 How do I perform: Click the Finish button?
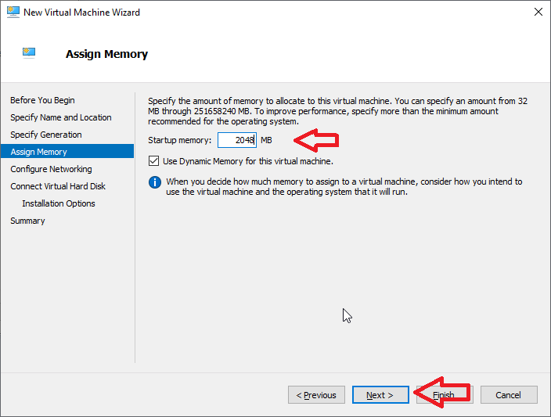pyautogui.click(x=444, y=395)
